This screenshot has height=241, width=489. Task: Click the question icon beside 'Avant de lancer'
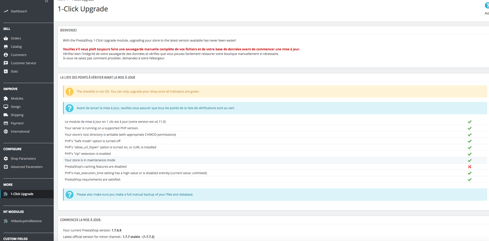click(69, 108)
